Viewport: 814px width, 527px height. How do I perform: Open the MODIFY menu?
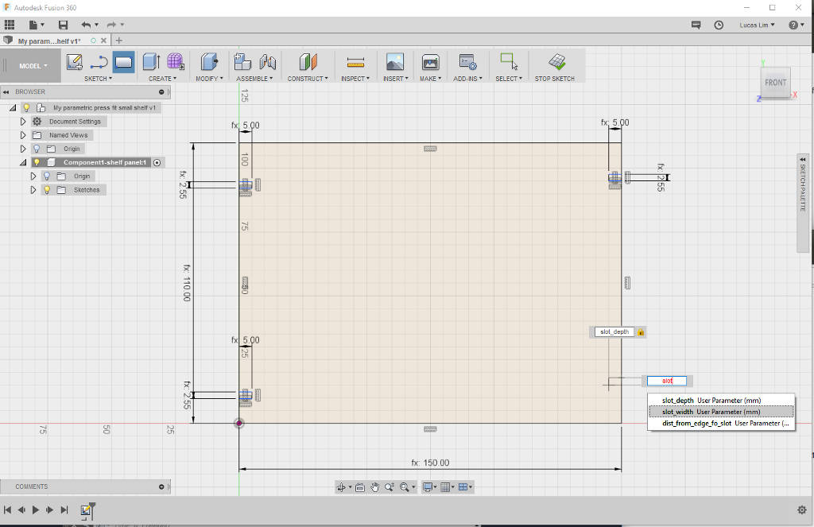pos(209,79)
